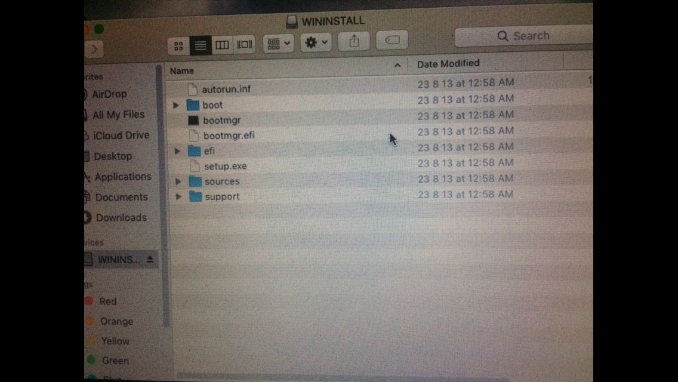The height and width of the screenshot is (382, 678).
Task: Toggle the Name sort direction arrow
Action: (397, 65)
